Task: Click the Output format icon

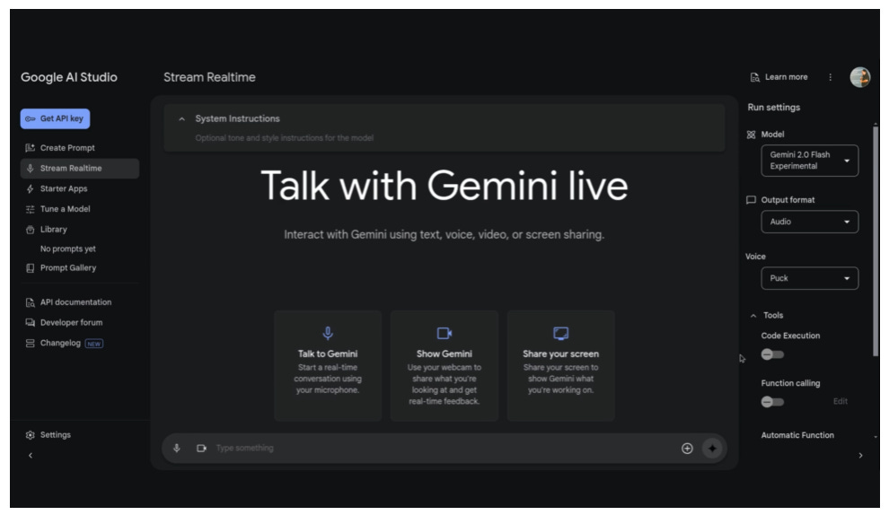Action: [752, 200]
